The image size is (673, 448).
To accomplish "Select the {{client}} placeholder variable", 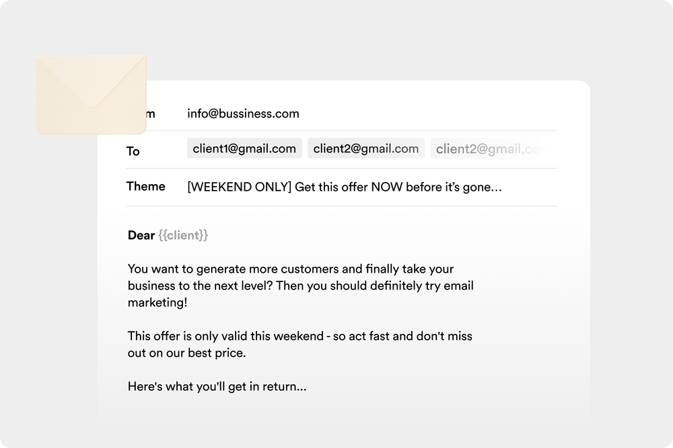I will click(183, 236).
